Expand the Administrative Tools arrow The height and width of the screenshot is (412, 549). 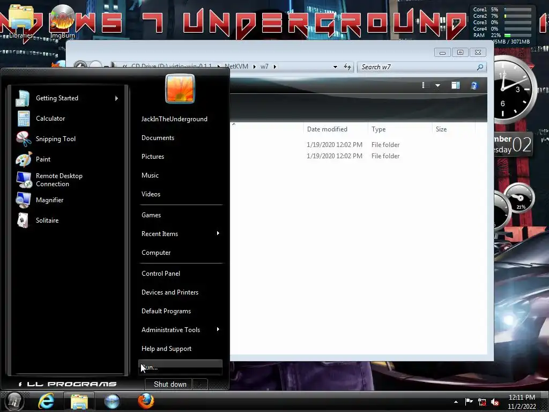point(218,329)
